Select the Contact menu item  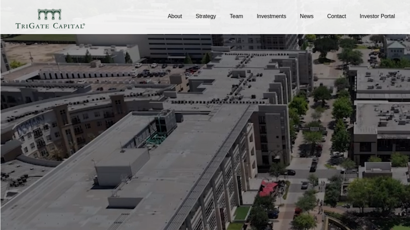pos(337,16)
